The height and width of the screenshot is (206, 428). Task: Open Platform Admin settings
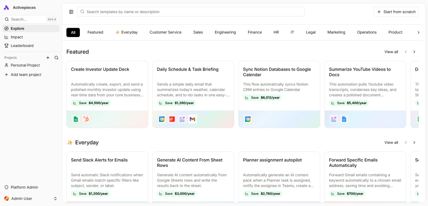(x=31, y=187)
